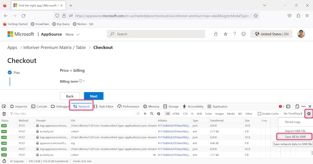Open the Storage tab
Viewport: 313px width, 164px height.
coord(171,107)
